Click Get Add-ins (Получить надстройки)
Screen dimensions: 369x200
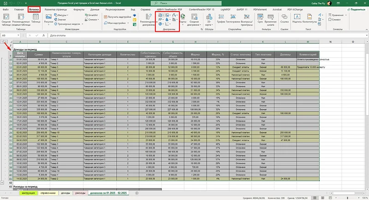tap(118, 17)
